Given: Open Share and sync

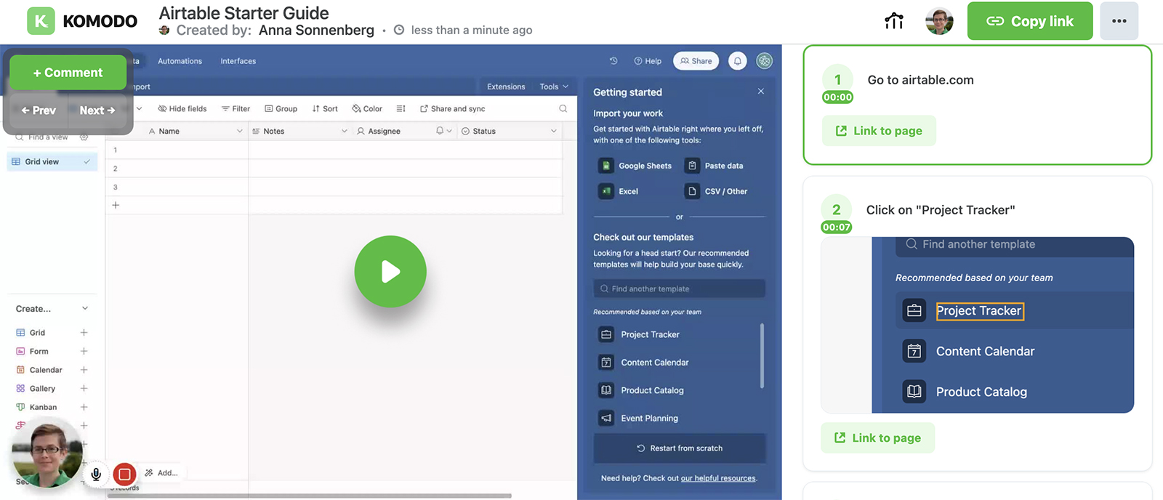Looking at the screenshot, I should tap(452, 109).
